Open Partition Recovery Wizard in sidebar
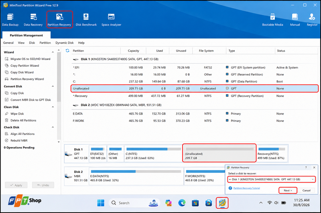Viewport: 321px width, 213px height. (x=24, y=79)
